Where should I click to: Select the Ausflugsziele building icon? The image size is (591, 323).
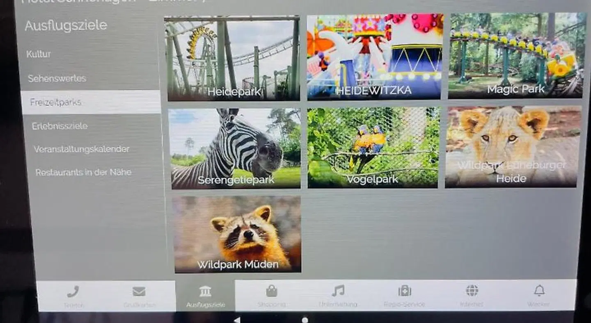205,291
